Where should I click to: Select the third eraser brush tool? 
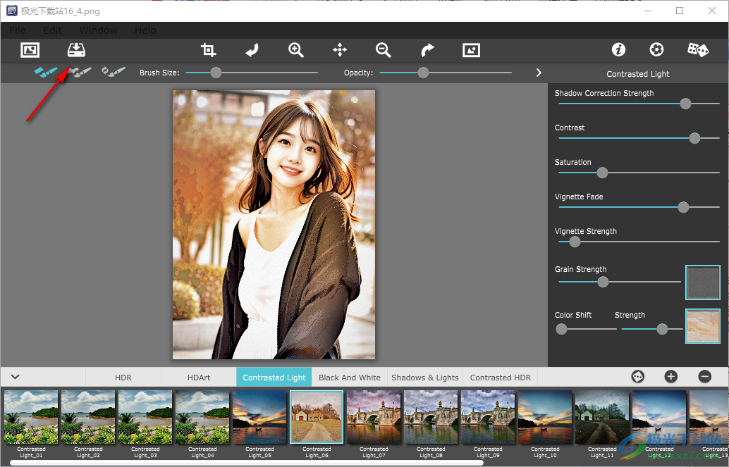pos(114,72)
